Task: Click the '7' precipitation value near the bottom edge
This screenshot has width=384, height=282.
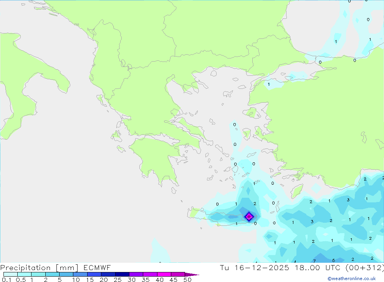Action: (314, 261)
